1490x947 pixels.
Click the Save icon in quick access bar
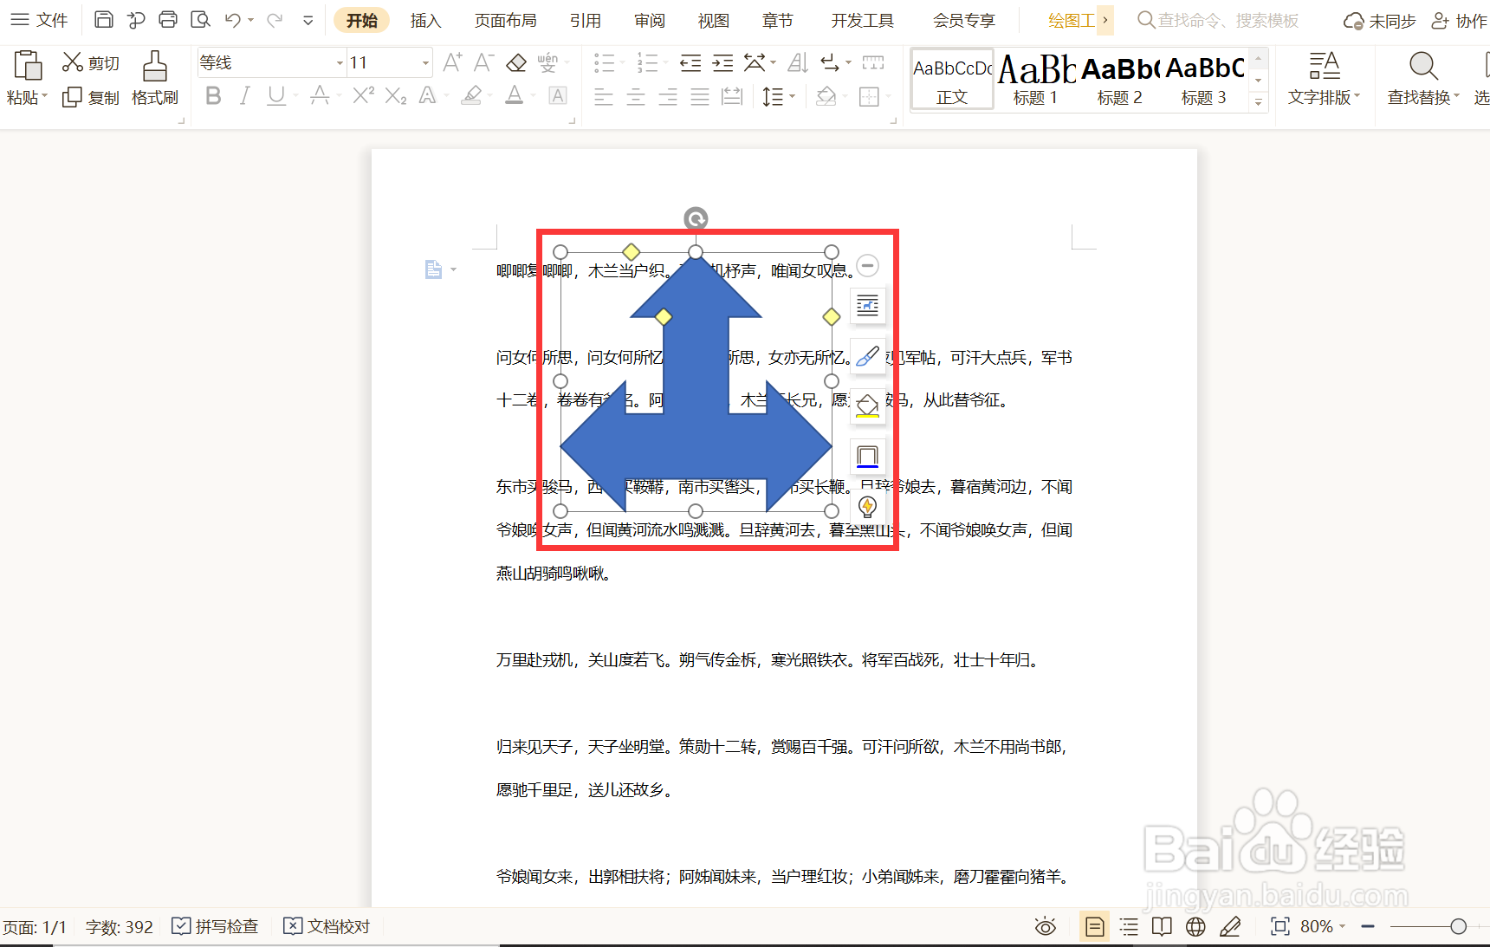pyautogui.click(x=104, y=20)
